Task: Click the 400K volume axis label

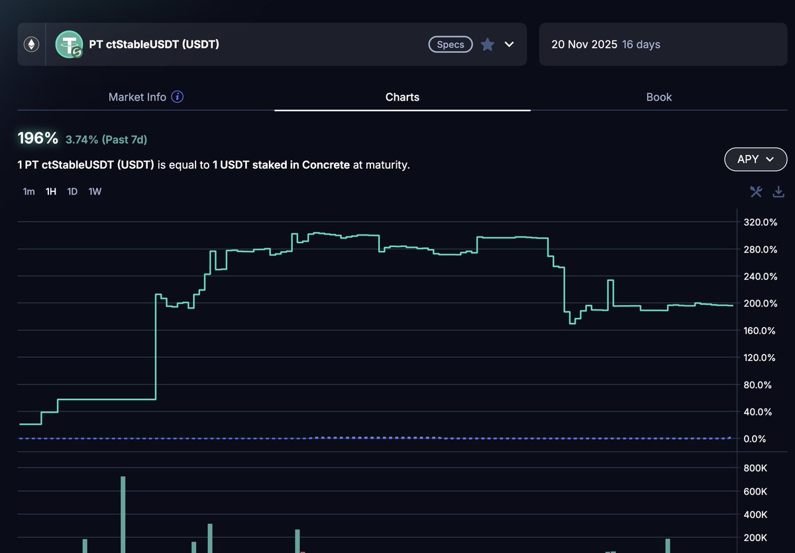Action: pos(756,515)
